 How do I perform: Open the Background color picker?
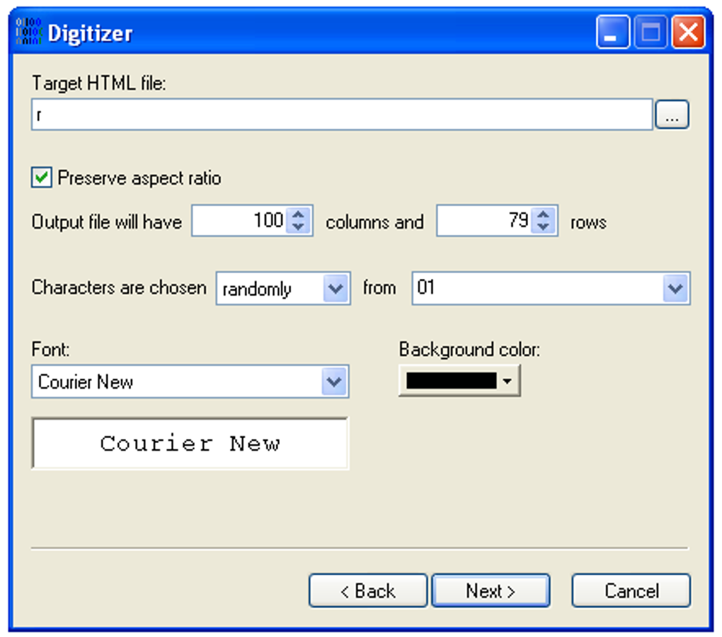(460, 380)
